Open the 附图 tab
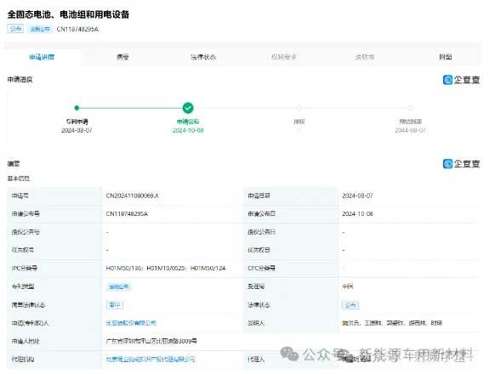Viewport: 489px width, 374px height. (x=446, y=57)
